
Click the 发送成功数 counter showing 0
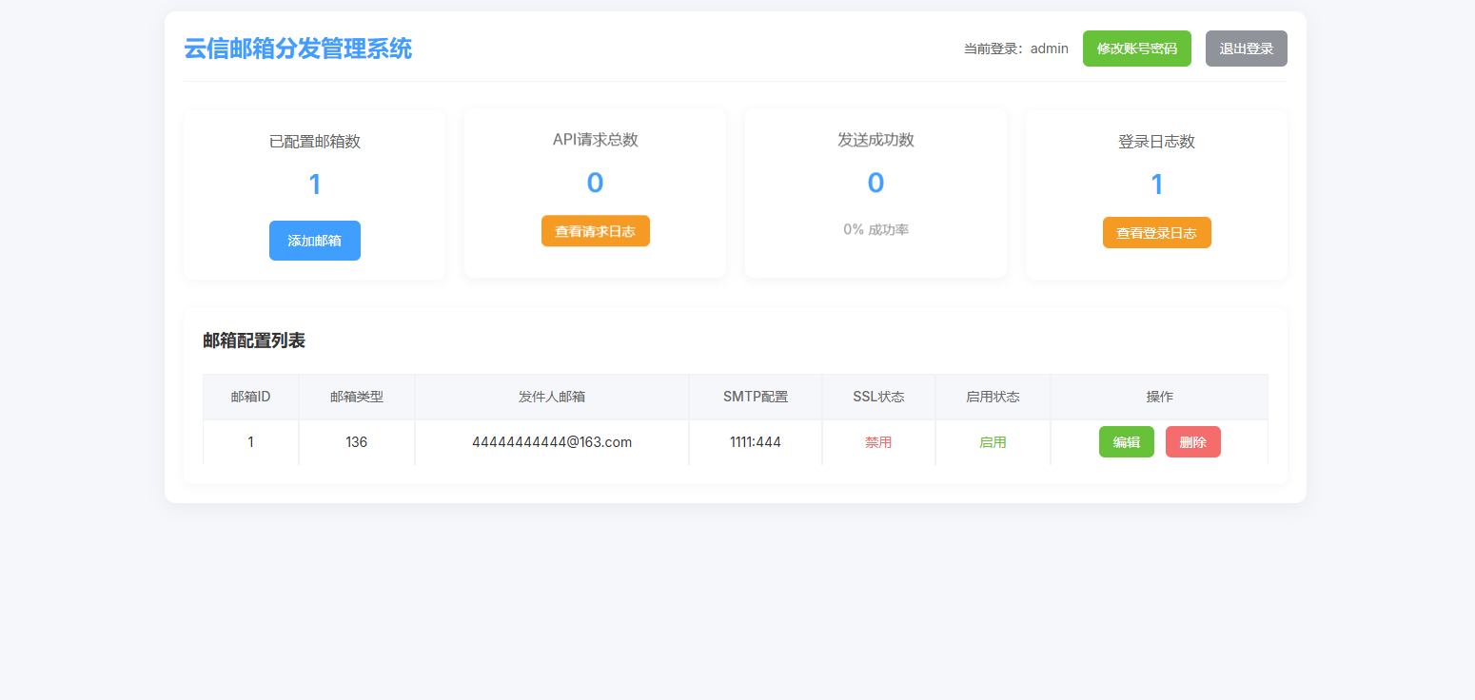(x=875, y=183)
